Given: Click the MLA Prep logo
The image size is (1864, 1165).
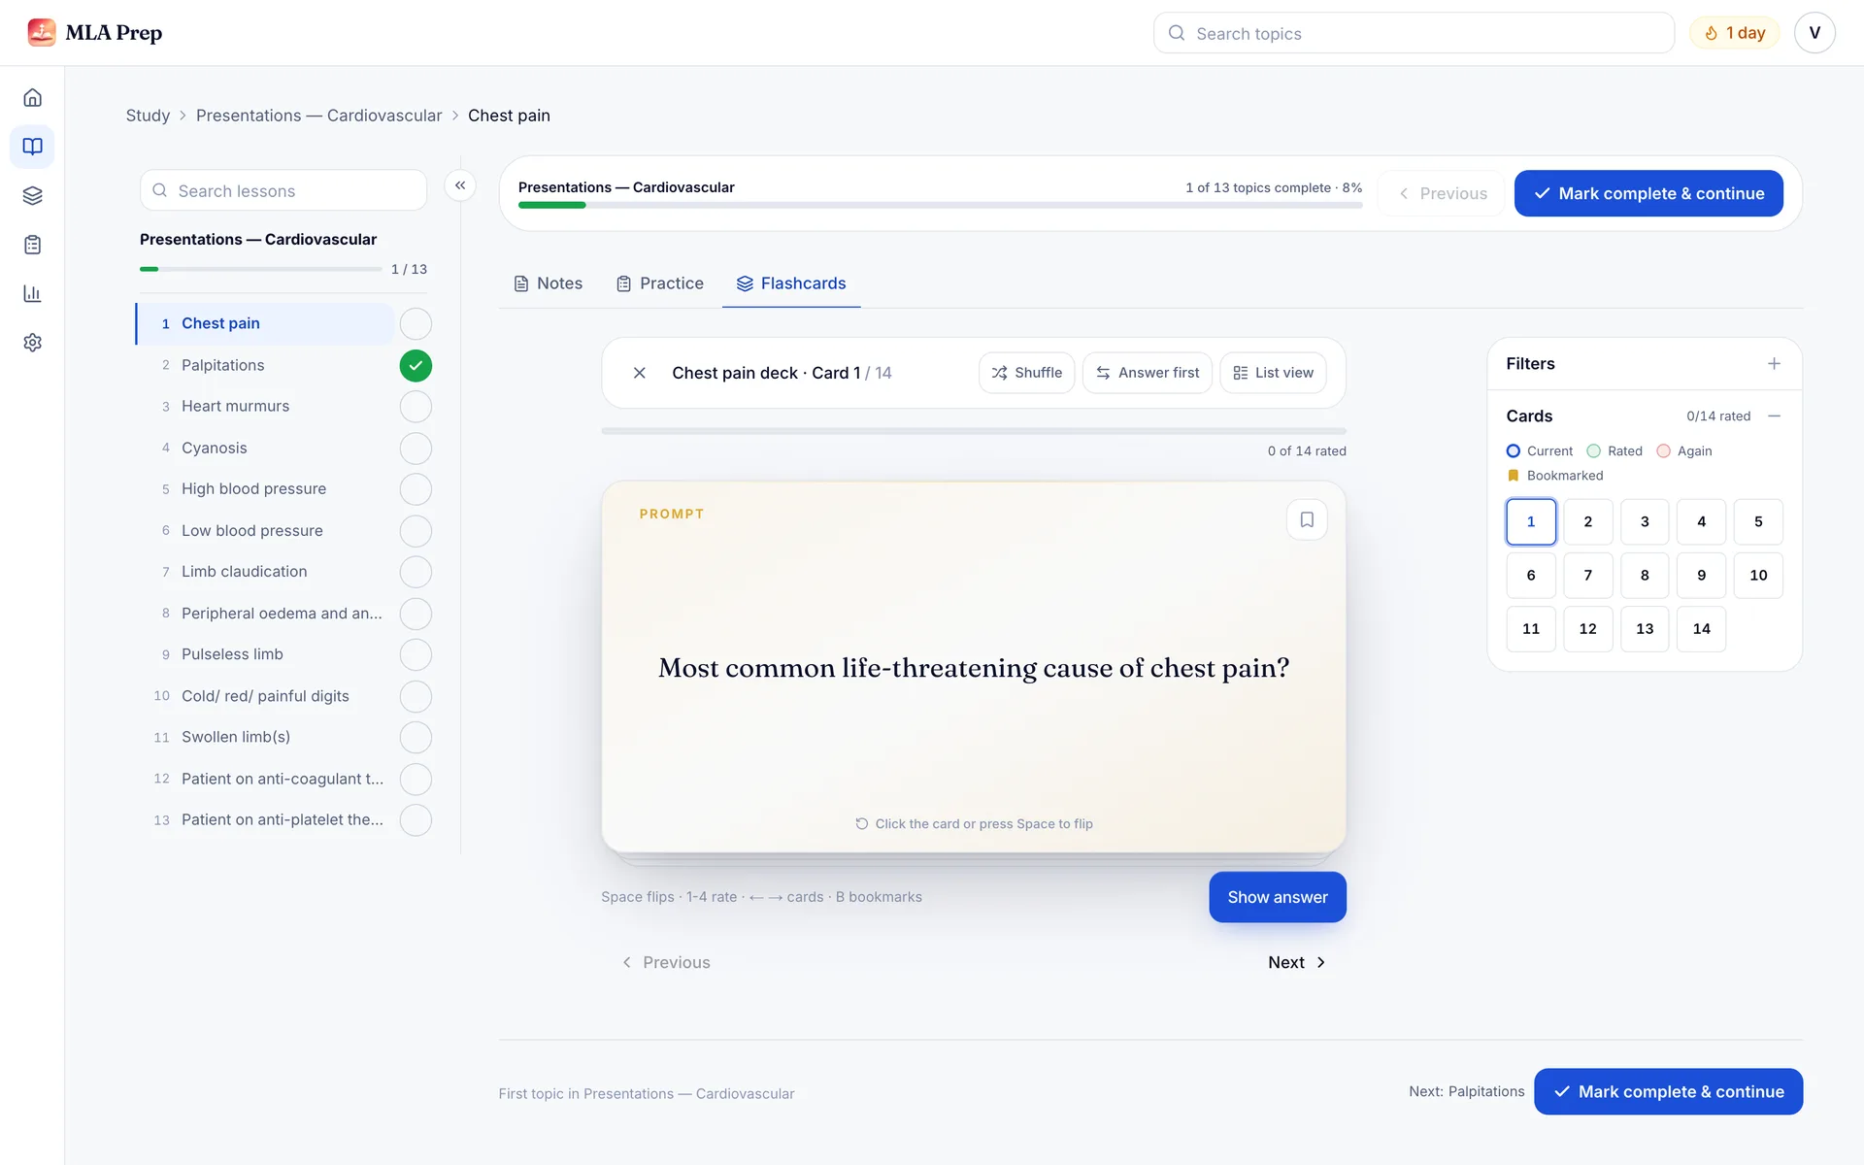Looking at the screenshot, I should pyautogui.click(x=95, y=33).
